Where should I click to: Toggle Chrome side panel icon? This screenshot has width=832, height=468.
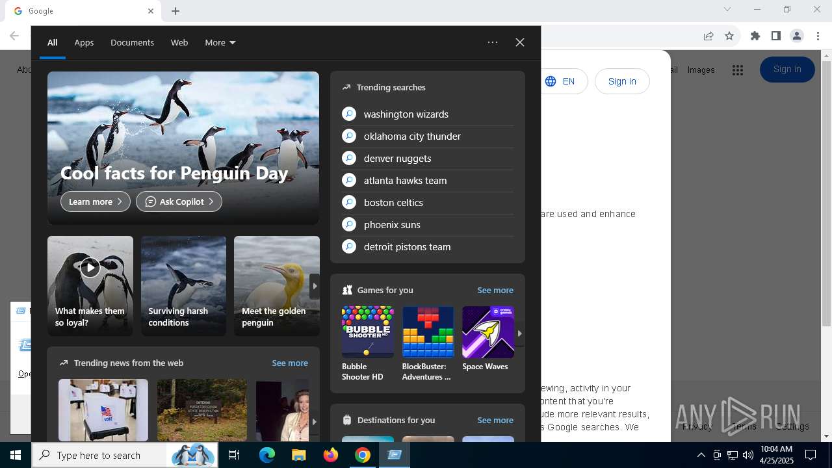point(776,36)
